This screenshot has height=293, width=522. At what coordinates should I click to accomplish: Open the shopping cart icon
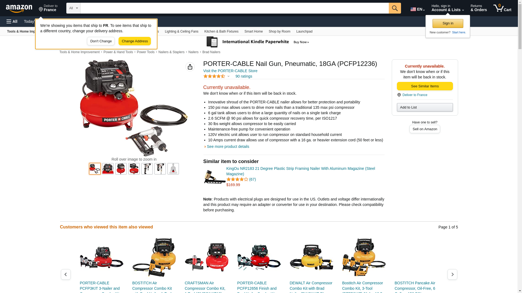tap(502, 8)
